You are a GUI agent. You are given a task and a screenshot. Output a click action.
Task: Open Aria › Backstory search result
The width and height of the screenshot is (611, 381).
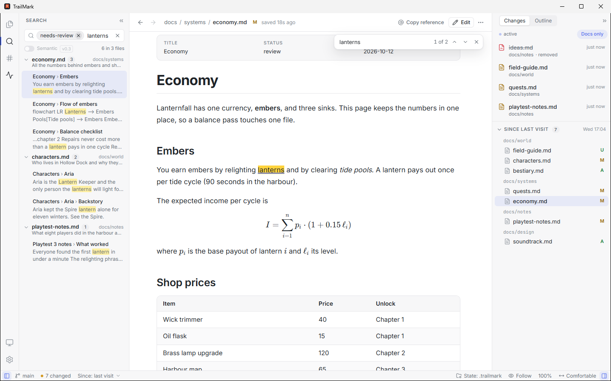[x=74, y=209]
